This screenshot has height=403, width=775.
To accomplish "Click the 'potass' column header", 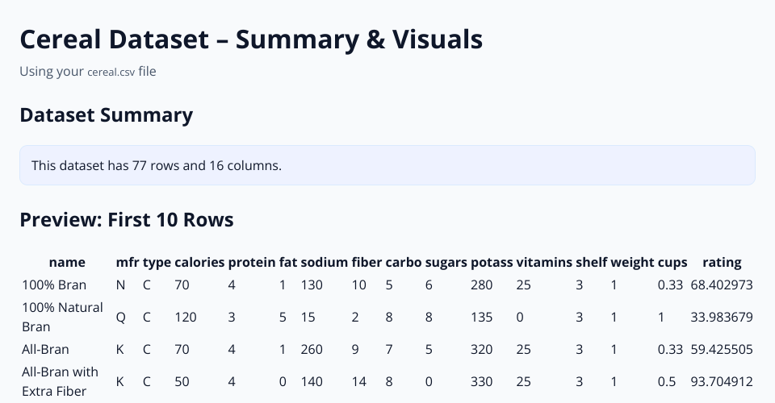I will tap(492, 262).
